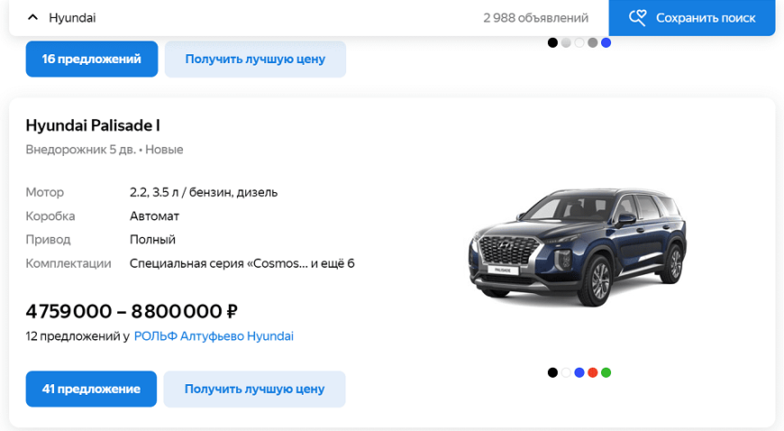This screenshot has width=784, height=431.
Task: Open the "16 предложений" offers
Action: point(91,60)
